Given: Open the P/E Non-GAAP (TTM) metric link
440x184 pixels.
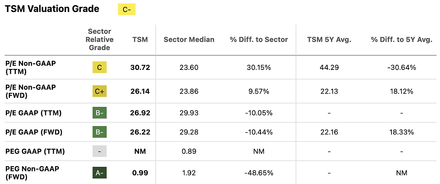Looking at the screenshot, I should click(30, 67).
